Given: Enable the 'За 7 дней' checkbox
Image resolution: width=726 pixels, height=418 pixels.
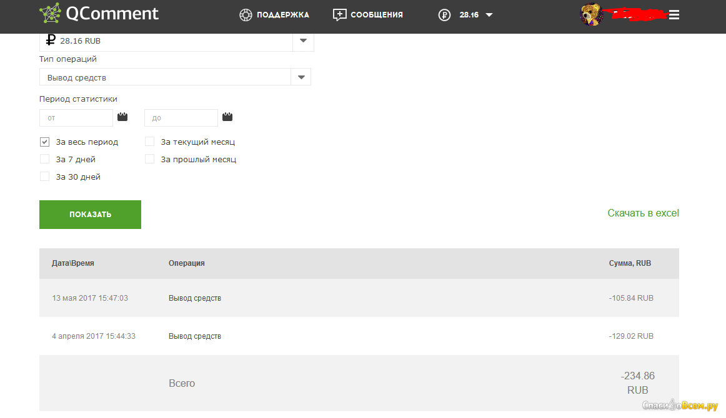Looking at the screenshot, I should (44, 159).
